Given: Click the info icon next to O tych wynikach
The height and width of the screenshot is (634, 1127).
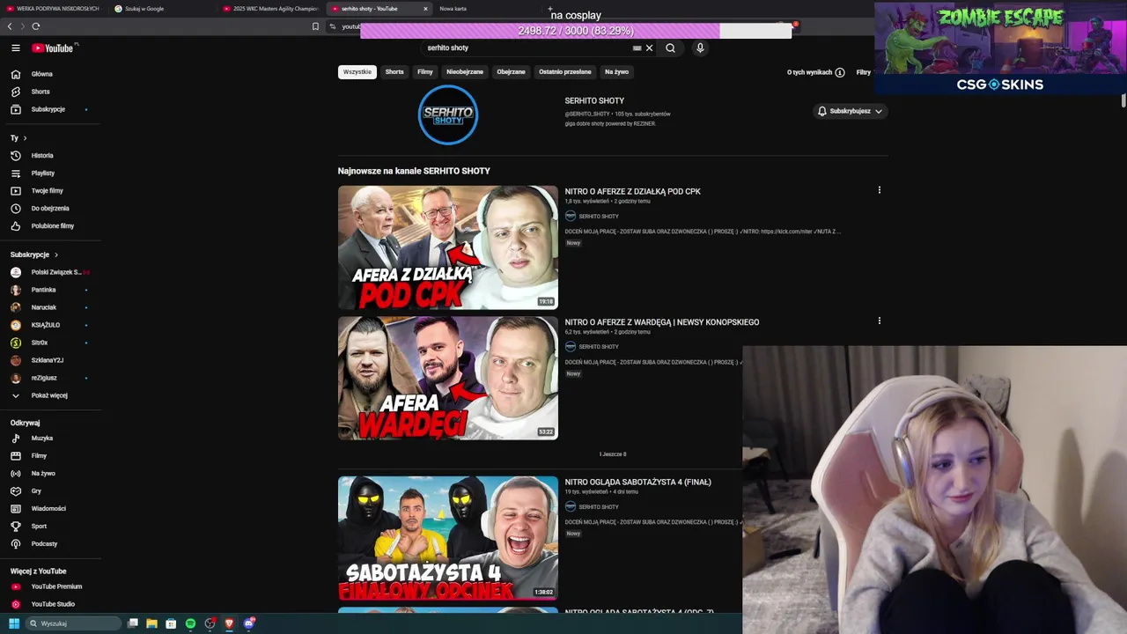Looking at the screenshot, I should coord(840,72).
